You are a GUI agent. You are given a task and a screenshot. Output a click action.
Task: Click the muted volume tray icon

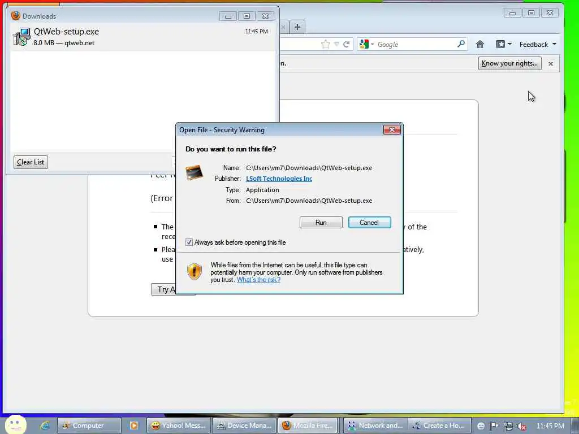tap(521, 426)
